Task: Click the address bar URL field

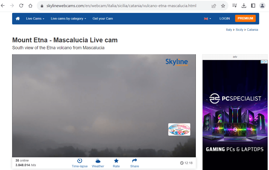Action: (x=121, y=6)
